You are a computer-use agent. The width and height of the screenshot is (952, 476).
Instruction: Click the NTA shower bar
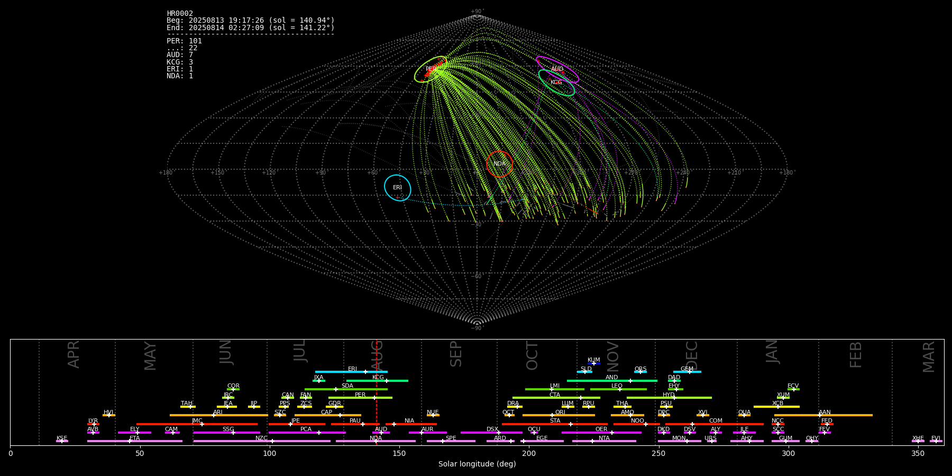coord(604,441)
